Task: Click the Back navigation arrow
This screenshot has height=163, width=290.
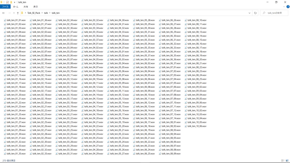Action: click(3, 13)
